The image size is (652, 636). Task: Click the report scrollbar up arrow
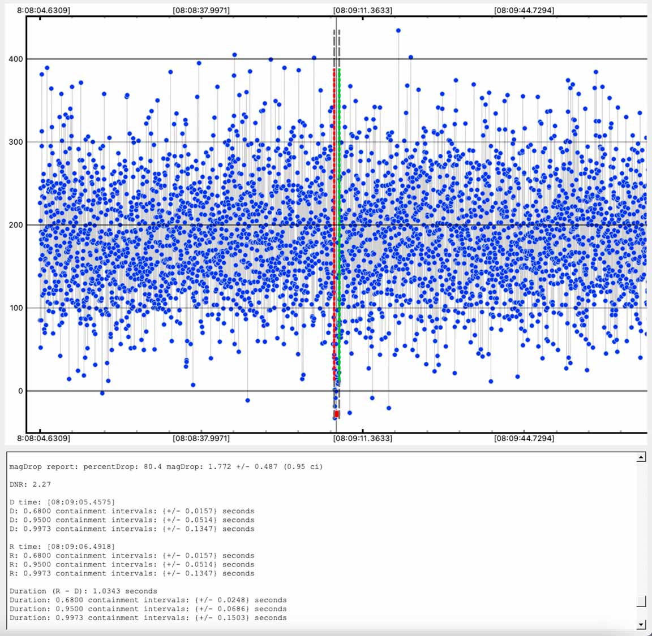pos(641,458)
